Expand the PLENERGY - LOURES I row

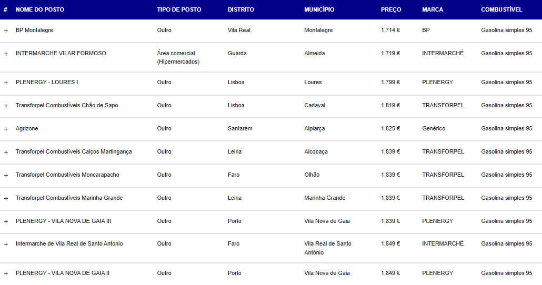pyautogui.click(x=6, y=83)
